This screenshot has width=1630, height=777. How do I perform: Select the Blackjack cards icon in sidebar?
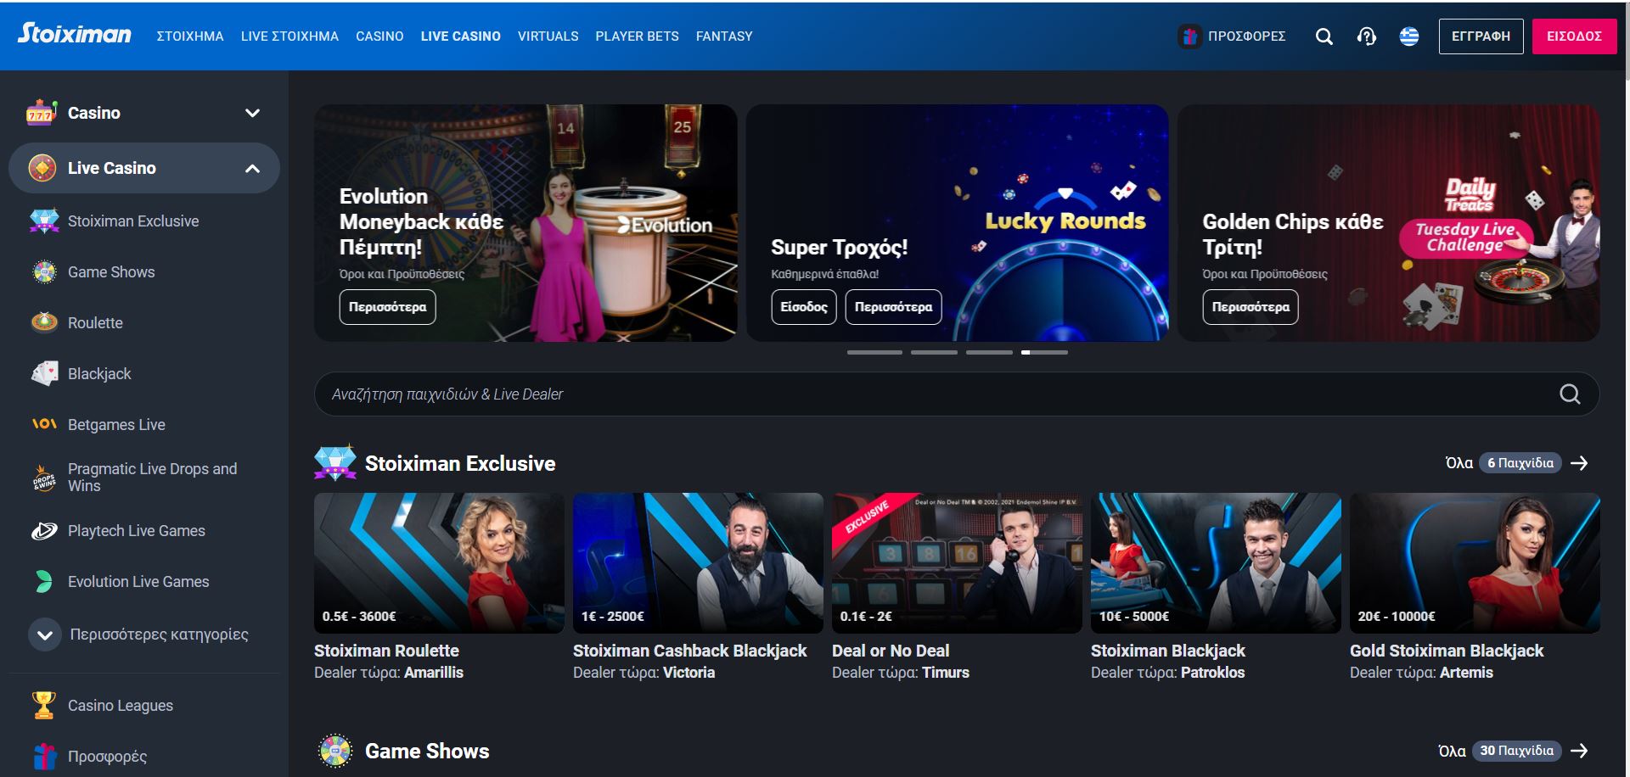(x=44, y=374)
